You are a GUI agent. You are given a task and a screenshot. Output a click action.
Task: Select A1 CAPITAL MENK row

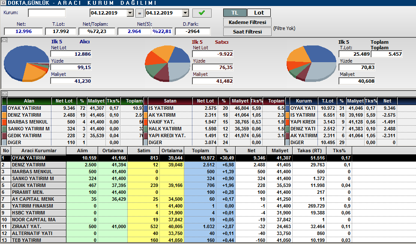click(208, 199)
